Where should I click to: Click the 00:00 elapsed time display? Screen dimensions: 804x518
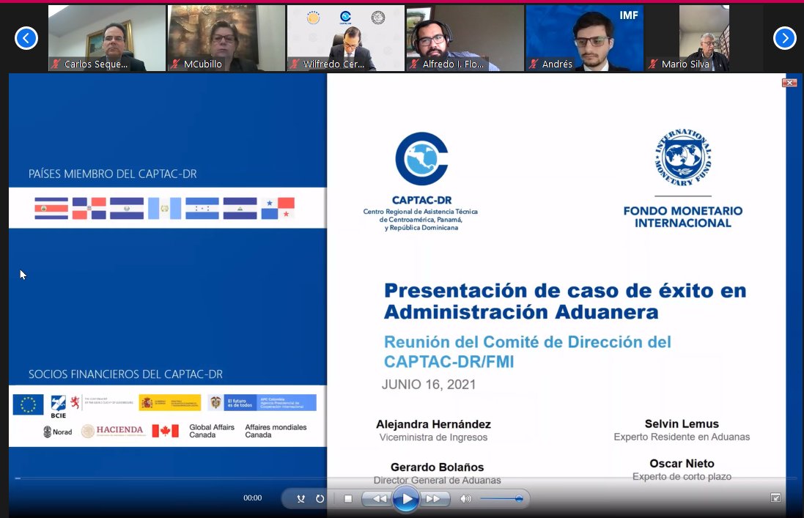[x=252, y=497]
